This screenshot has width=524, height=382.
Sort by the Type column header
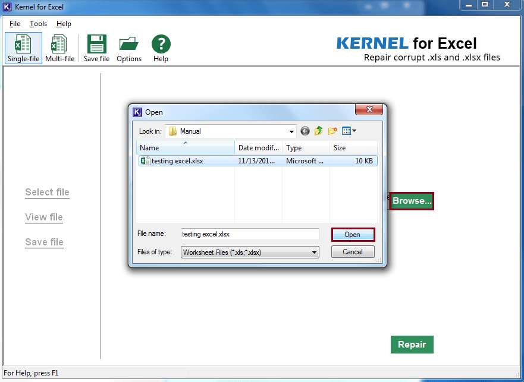tap(306, 147)
